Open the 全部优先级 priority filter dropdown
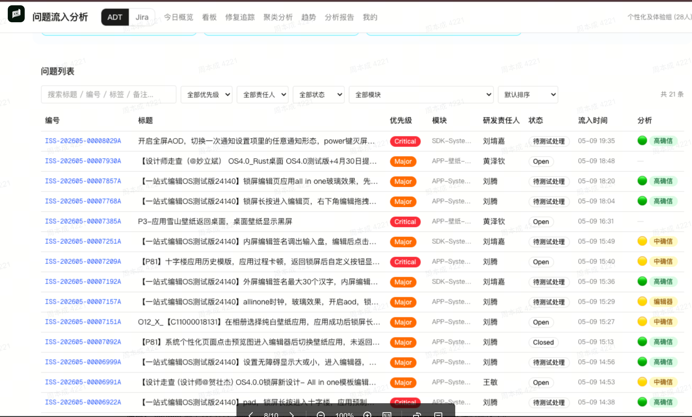 tap(206, 95)
